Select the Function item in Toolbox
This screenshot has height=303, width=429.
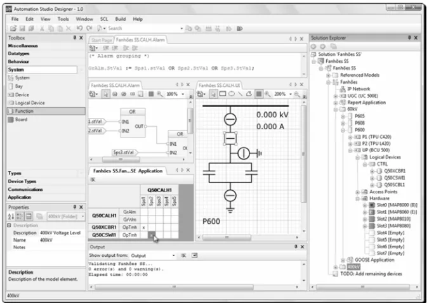[x=46, y=111]
